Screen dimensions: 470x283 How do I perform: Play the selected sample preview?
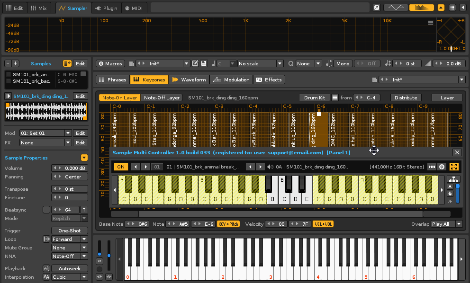tap(8, 96)
